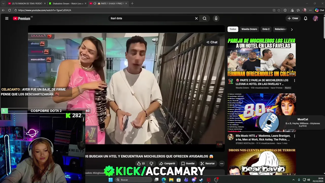Save video with the Guardar button
This screenshot has height=183, width=325.
coord(188,163)
